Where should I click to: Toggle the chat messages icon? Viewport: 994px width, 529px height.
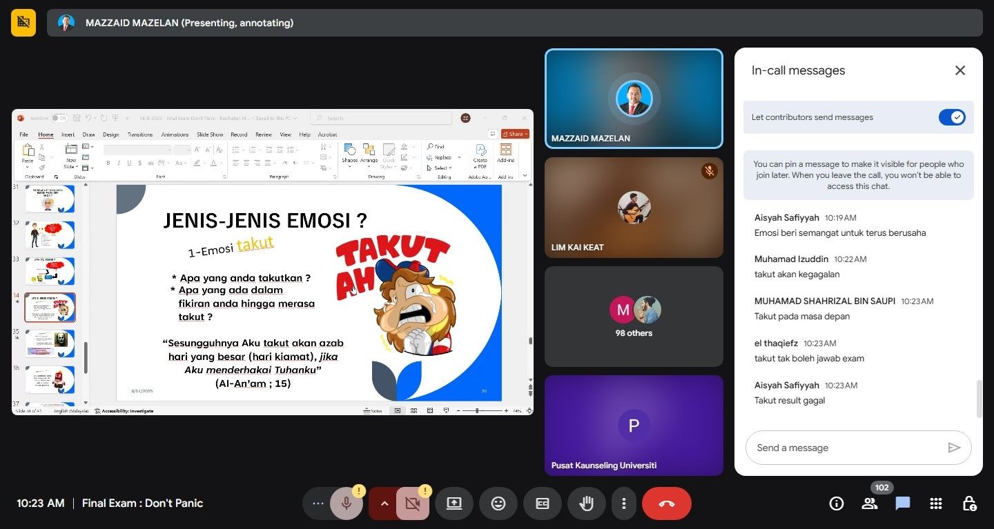903,503
